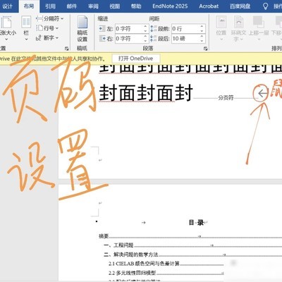282x282 pixels.
Task: Launch page setup dialog from group corner
Action: pos(67,49)
